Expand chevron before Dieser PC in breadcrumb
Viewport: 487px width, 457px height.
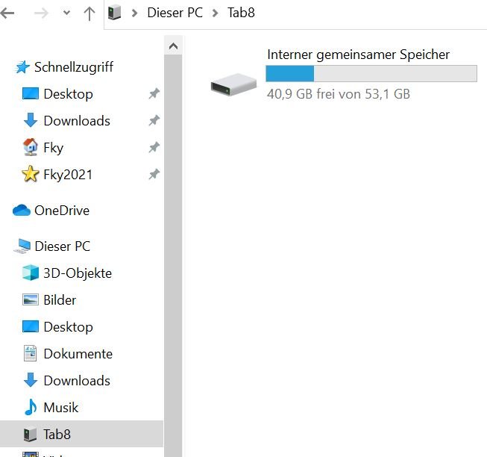134,13
